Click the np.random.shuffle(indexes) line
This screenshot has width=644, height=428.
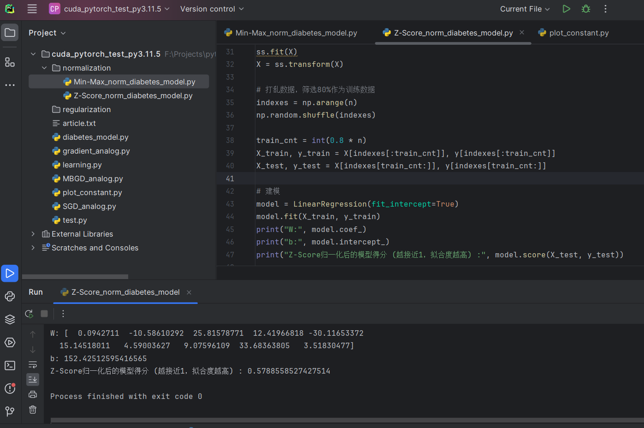(316, 115)
